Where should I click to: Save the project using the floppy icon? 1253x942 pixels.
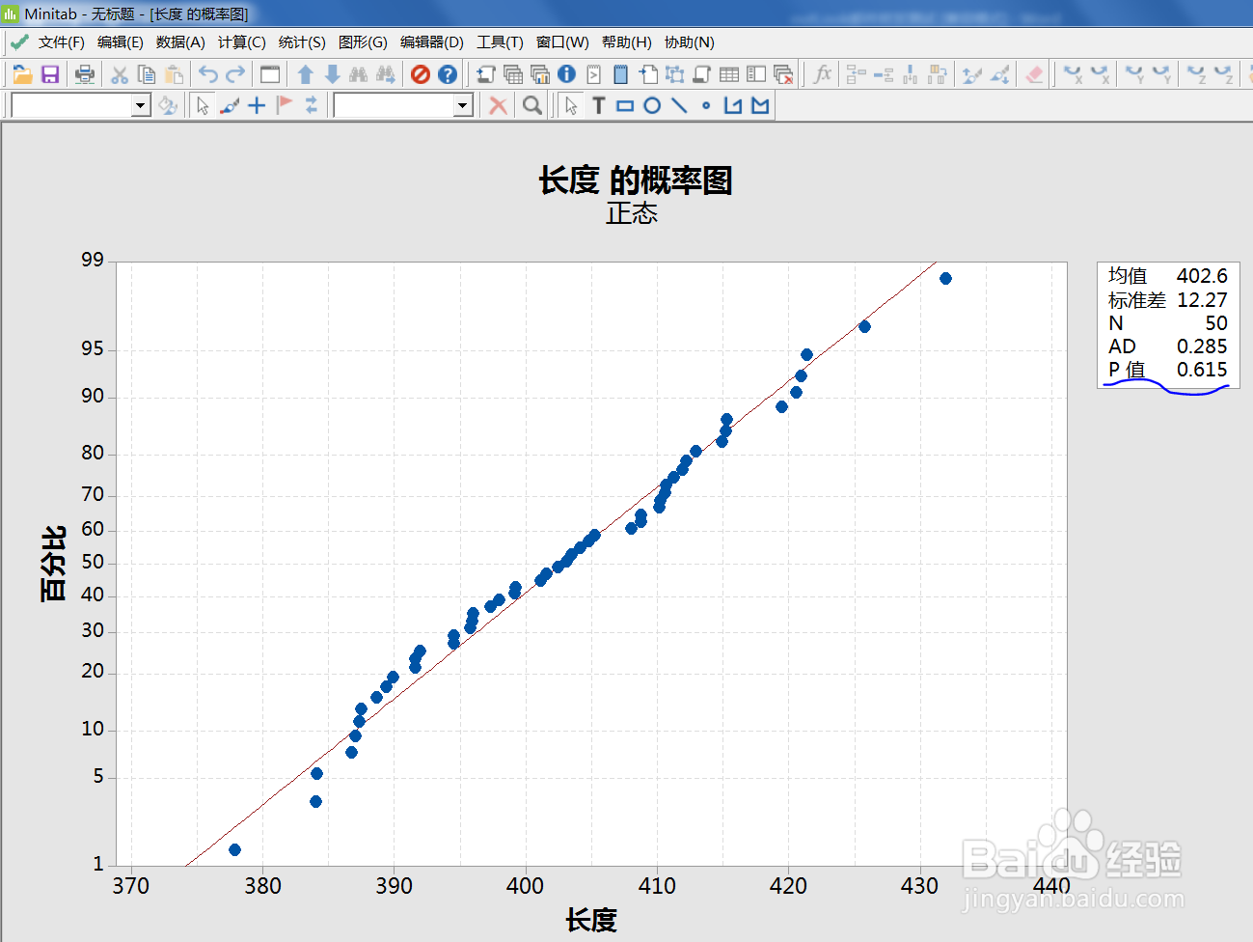50,74
